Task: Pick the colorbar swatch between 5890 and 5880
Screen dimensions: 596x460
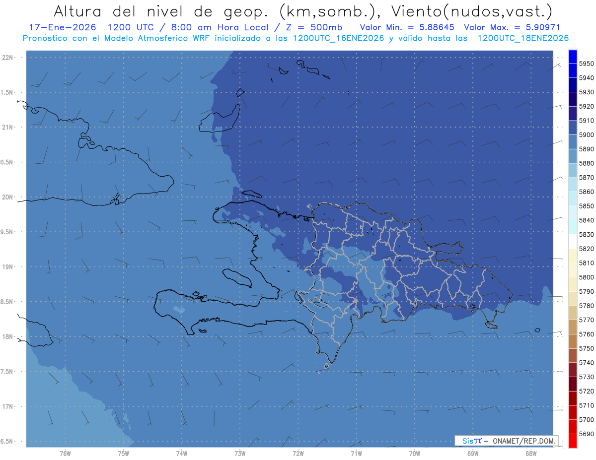Action: tap(573, 156)
